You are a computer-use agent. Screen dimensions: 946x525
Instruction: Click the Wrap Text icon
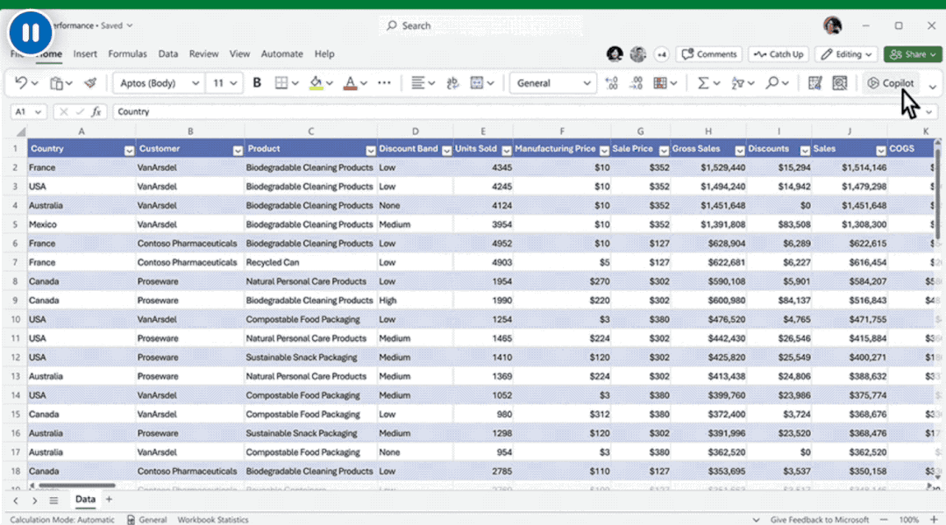(x=452, y=83)
